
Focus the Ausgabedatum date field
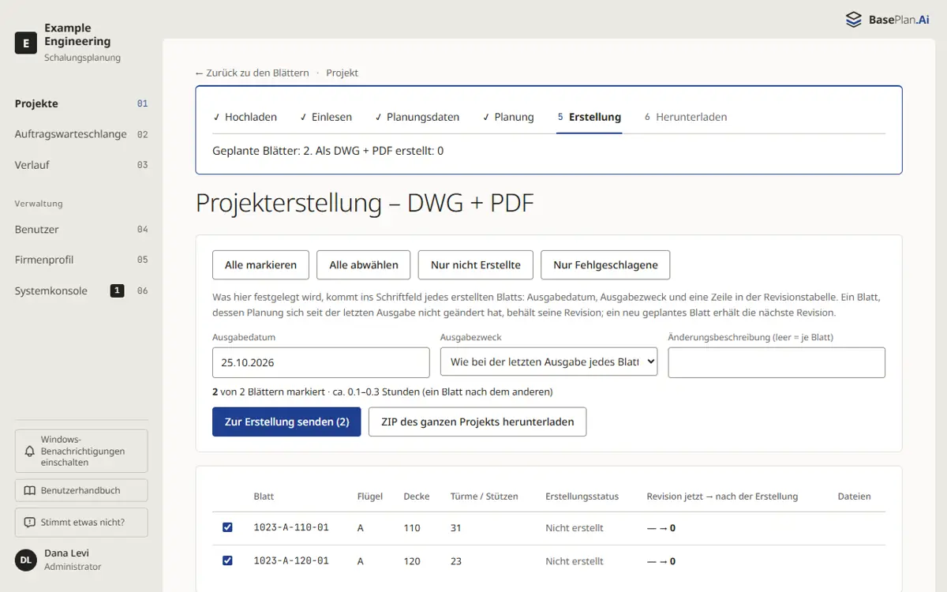(x=321, y=362)
